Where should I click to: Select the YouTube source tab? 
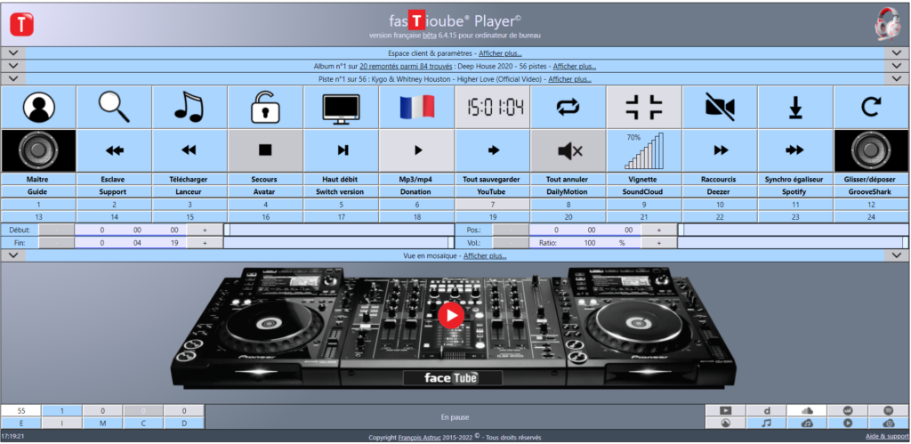pyautogui.click(x=492, y=191)
